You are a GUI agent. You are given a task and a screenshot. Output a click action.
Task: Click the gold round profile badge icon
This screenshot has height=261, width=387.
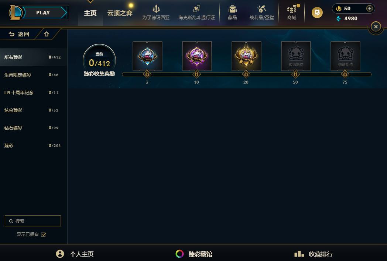click(317, 13)
